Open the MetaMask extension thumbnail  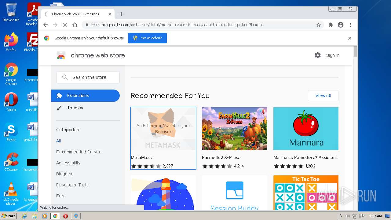click(163, 129)
